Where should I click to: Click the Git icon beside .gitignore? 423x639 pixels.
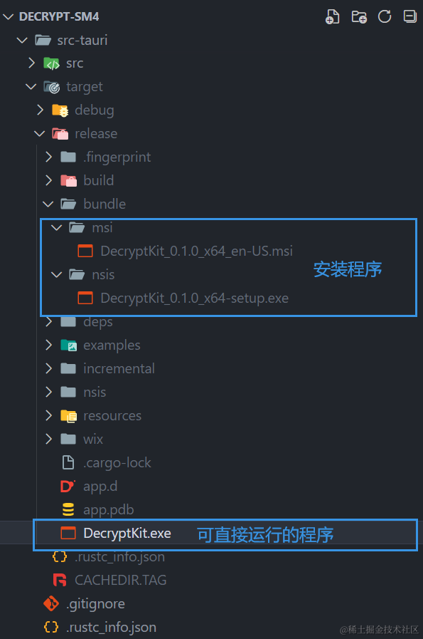pos(51,603)
